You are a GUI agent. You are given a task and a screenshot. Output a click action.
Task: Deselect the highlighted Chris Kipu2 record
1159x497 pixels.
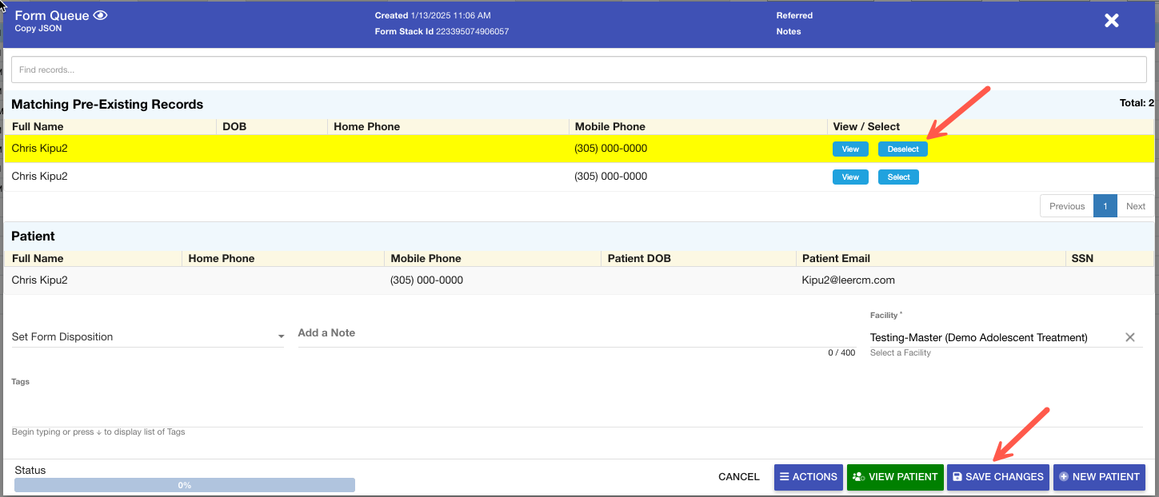[902, 149]
